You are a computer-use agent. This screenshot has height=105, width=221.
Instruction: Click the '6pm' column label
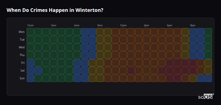[170, 25]
